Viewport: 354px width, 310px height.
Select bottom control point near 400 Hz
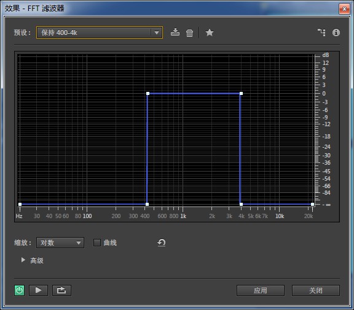147,204
